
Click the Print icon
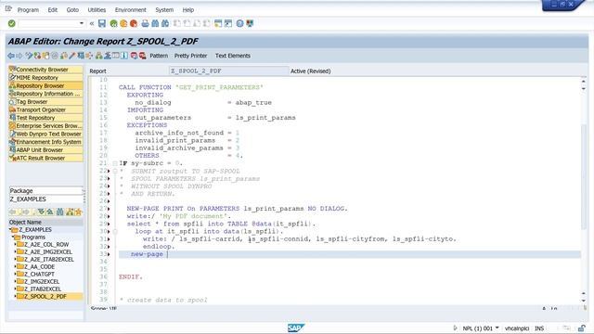145,23
